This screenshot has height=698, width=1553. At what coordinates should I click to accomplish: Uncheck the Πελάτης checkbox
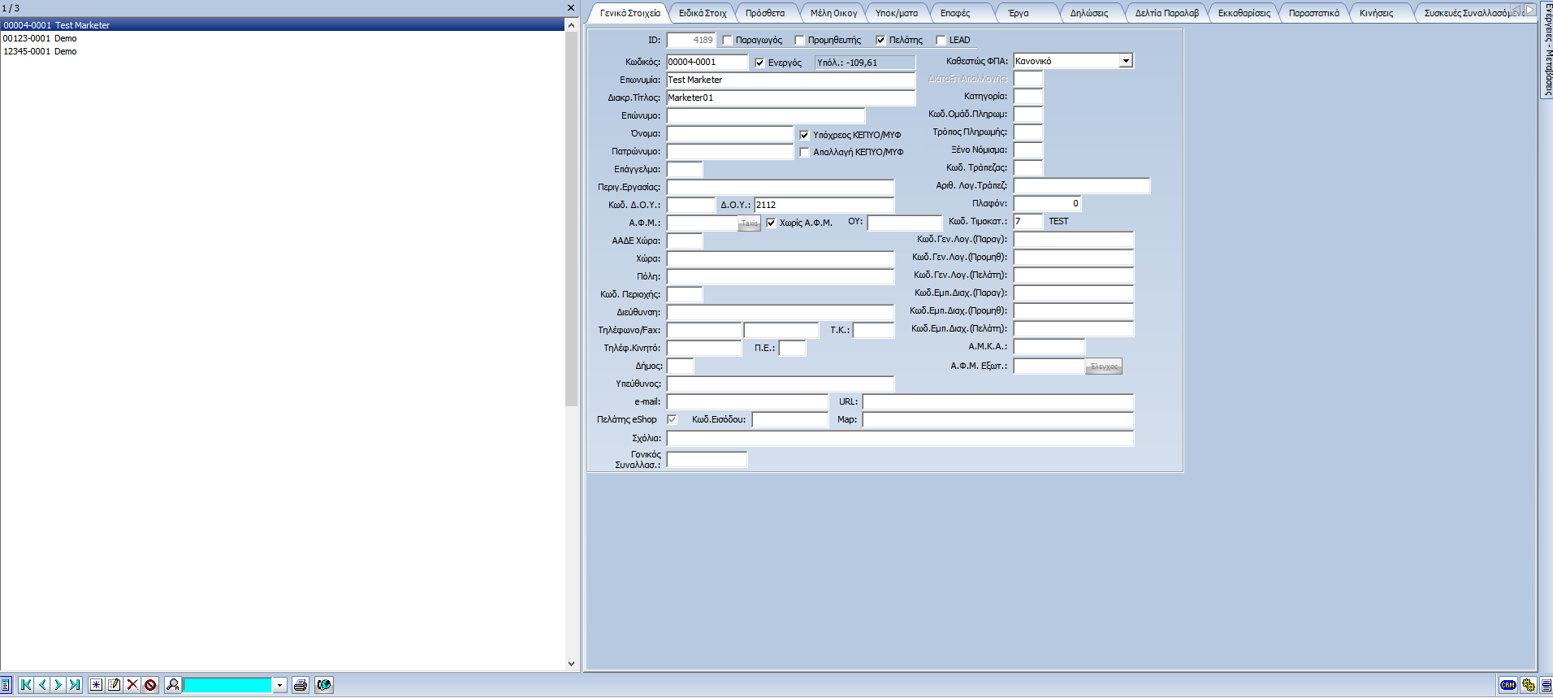coord(880,40)
